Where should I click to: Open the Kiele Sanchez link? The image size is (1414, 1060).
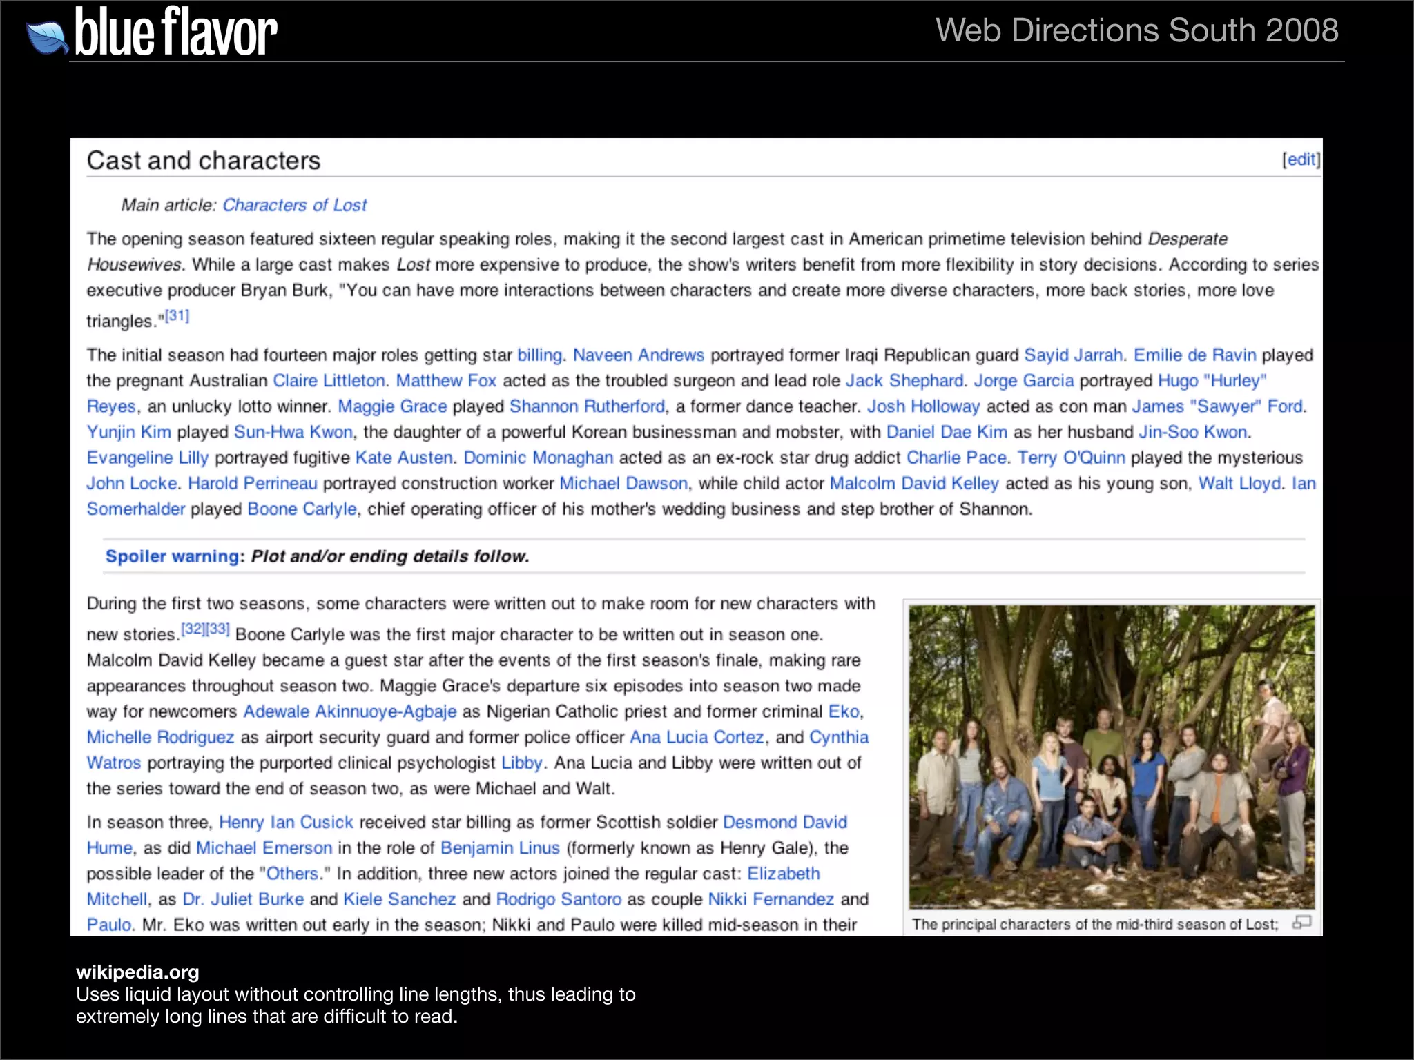point(399,899)
